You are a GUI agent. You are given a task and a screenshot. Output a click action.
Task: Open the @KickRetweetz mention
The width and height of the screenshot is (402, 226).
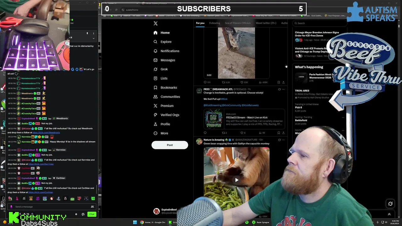coord(250,105)
